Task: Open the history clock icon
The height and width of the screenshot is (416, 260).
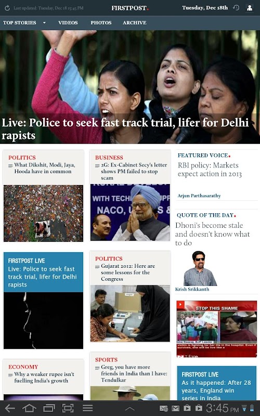Action: point(236,8)
